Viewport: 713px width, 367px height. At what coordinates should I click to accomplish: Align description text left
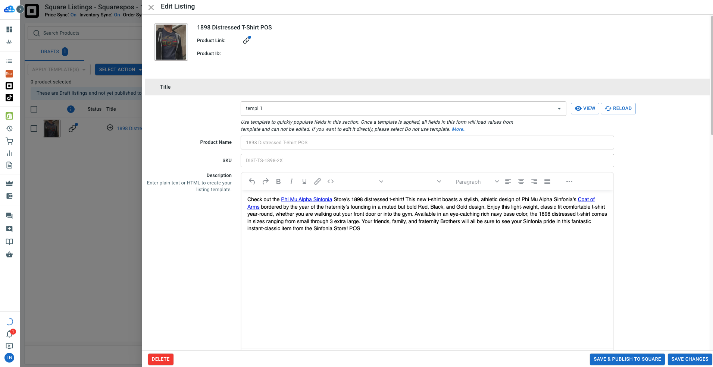click(x=508, y=181)
